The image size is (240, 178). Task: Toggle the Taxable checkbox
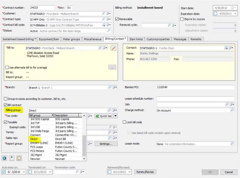6,122
